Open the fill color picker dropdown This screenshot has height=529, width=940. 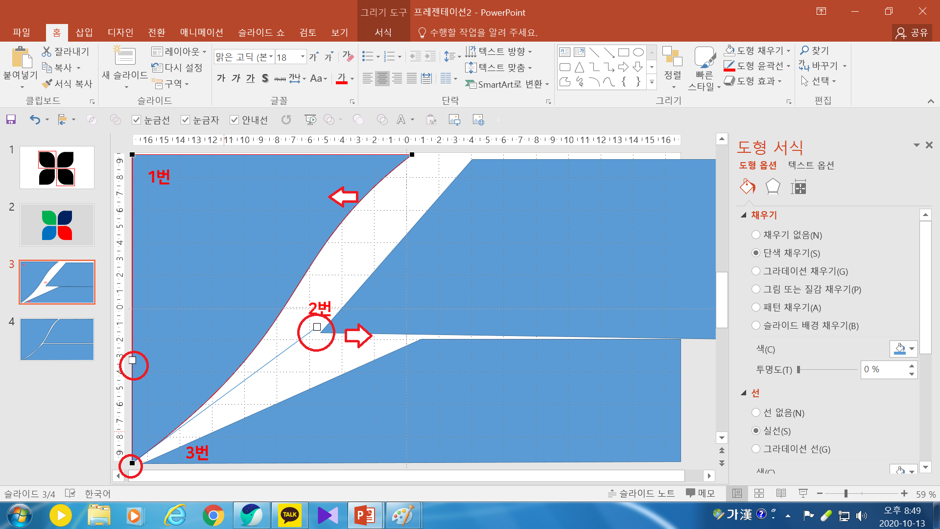coord(912,349)
